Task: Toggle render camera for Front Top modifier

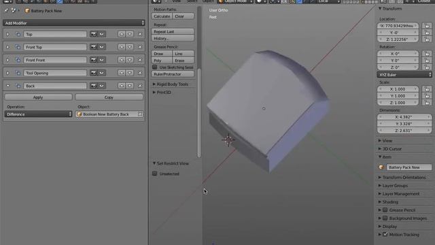Action: coord(94,47)
